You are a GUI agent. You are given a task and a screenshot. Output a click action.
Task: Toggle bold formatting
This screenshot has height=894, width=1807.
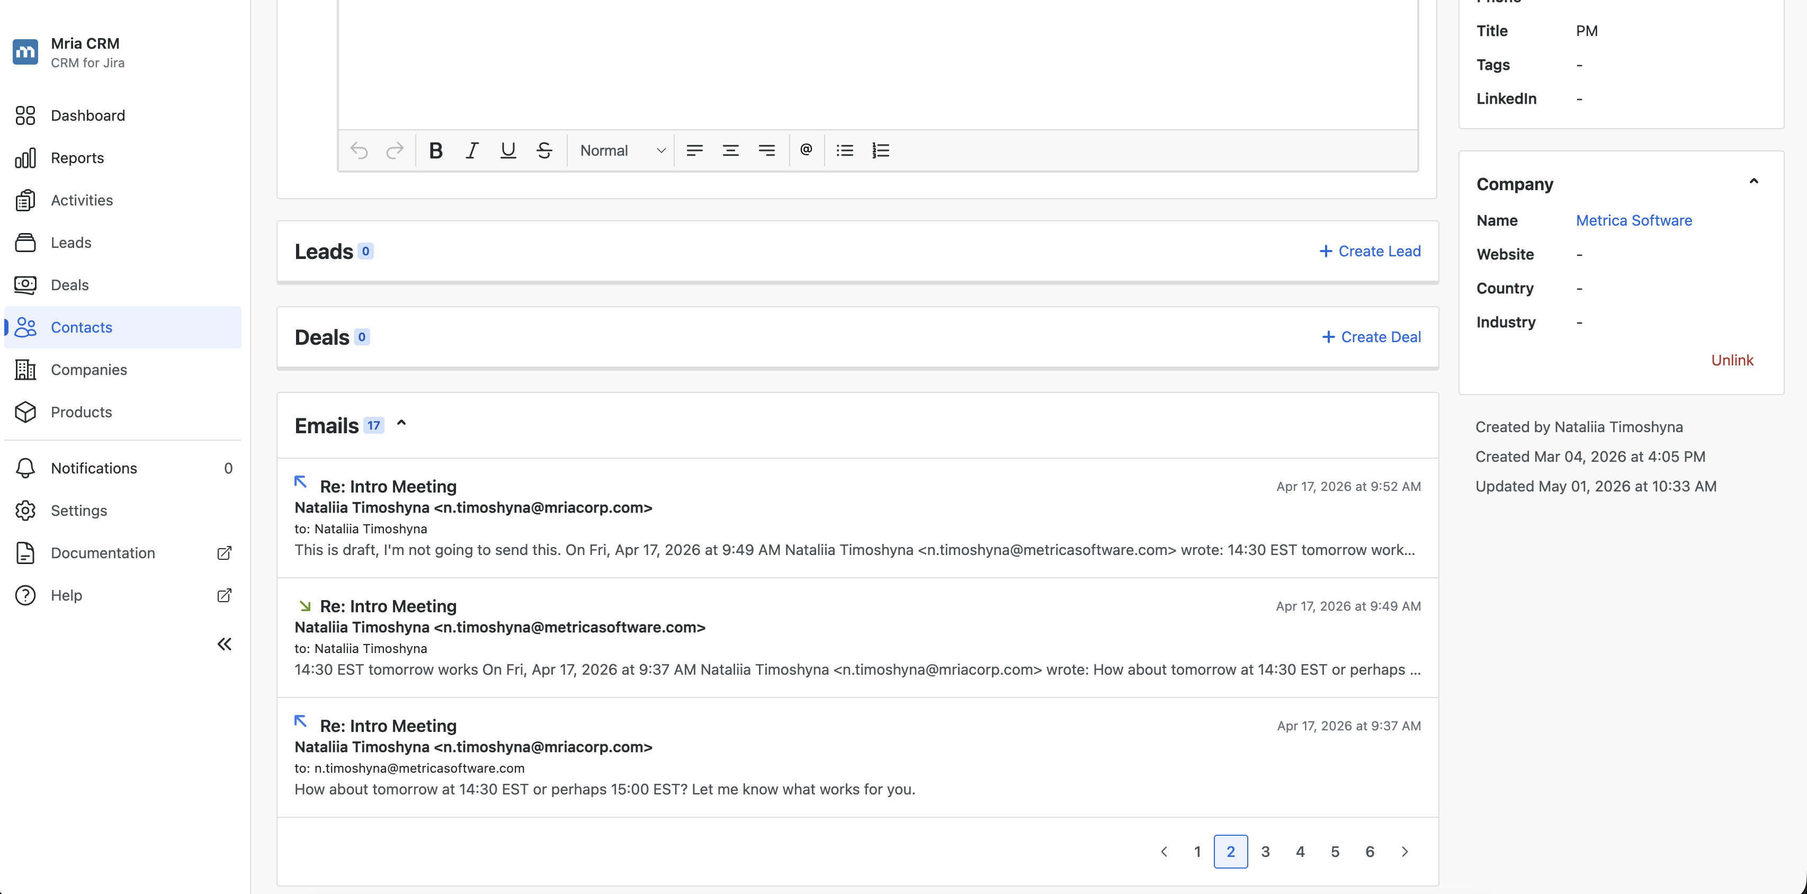click(436, 150)
